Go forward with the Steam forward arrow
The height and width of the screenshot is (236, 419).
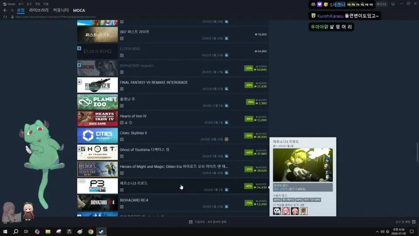coord(12,10)
